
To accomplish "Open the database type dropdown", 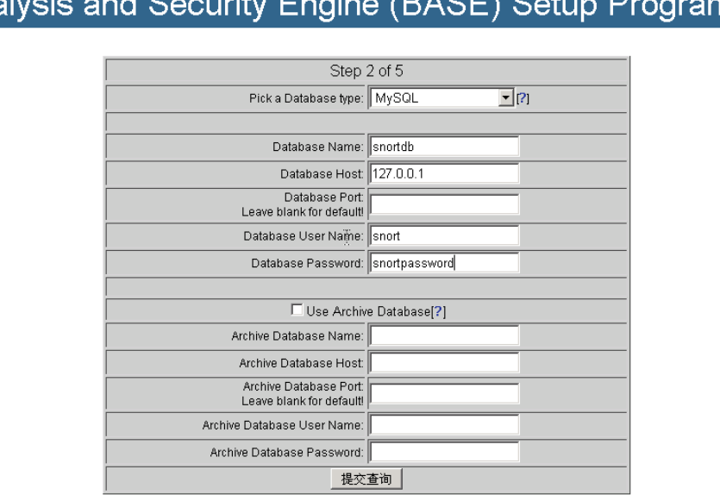I will 506,98.
